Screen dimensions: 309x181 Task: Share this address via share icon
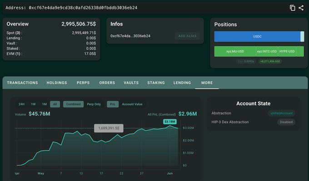301,8
